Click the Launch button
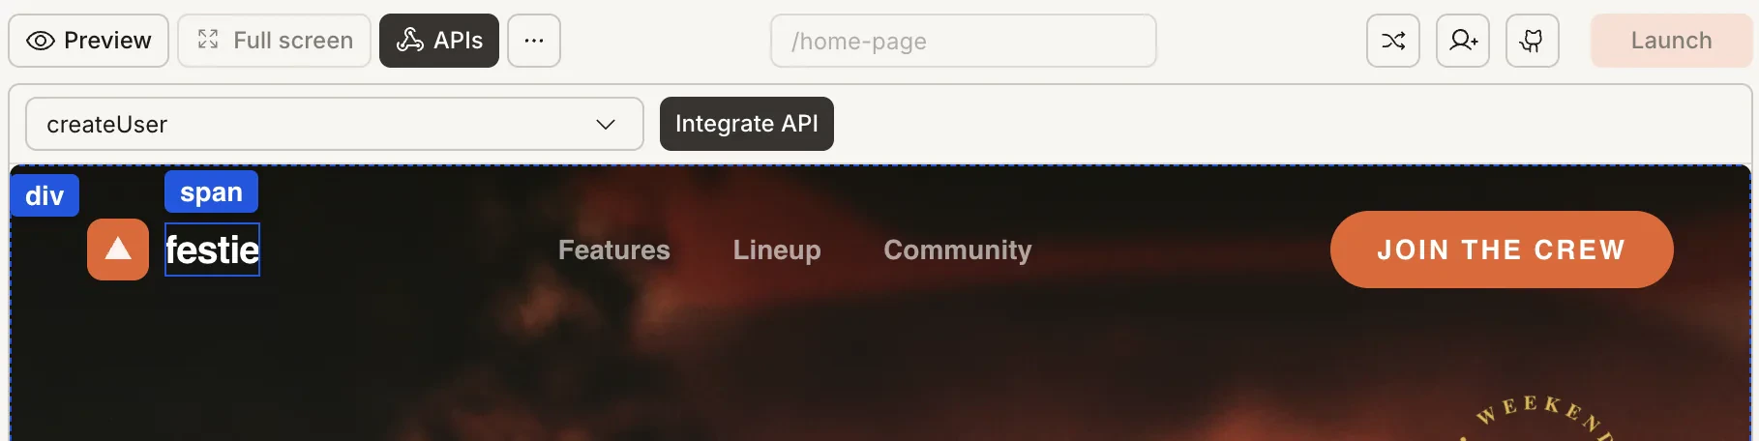 [x=1671, y=41]
